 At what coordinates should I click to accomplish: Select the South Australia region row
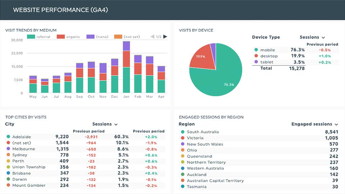click(258, 132)
